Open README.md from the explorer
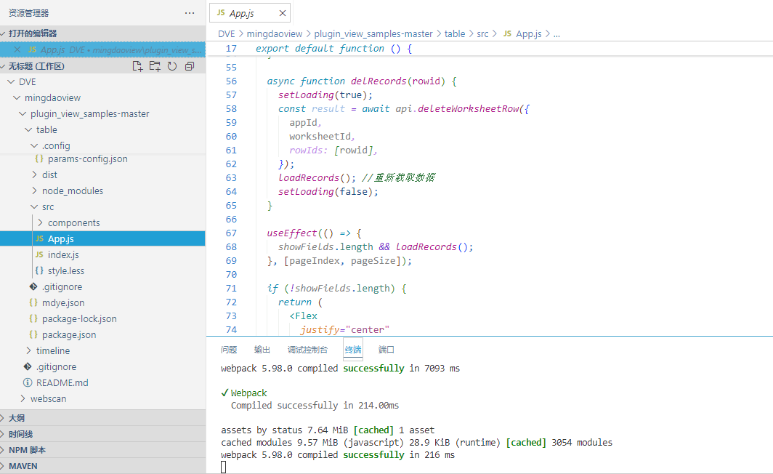This screenshot has width=773, height=474. point(62,382)
